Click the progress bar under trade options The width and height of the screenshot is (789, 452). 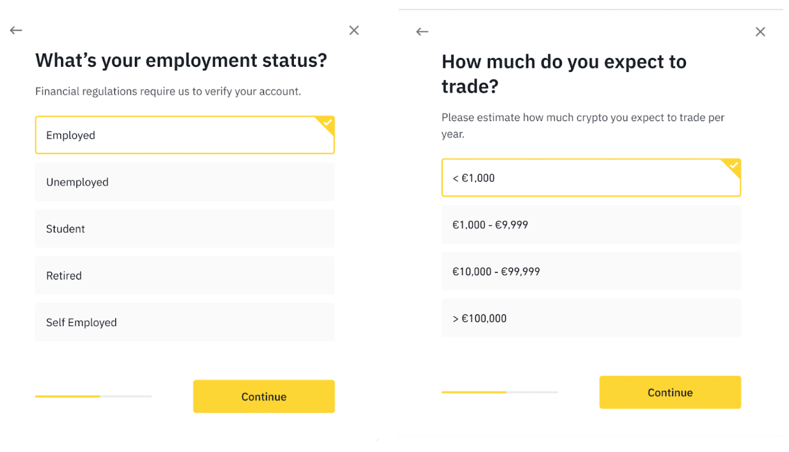[x=499, y=392]
